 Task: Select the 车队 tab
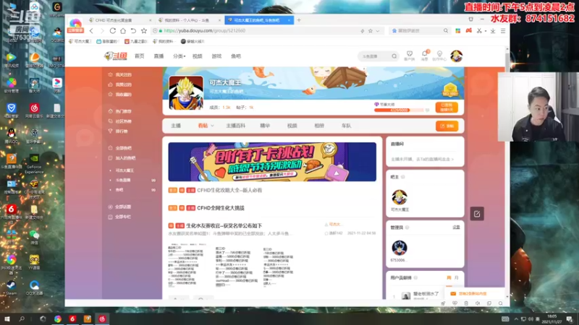(347, 126)
